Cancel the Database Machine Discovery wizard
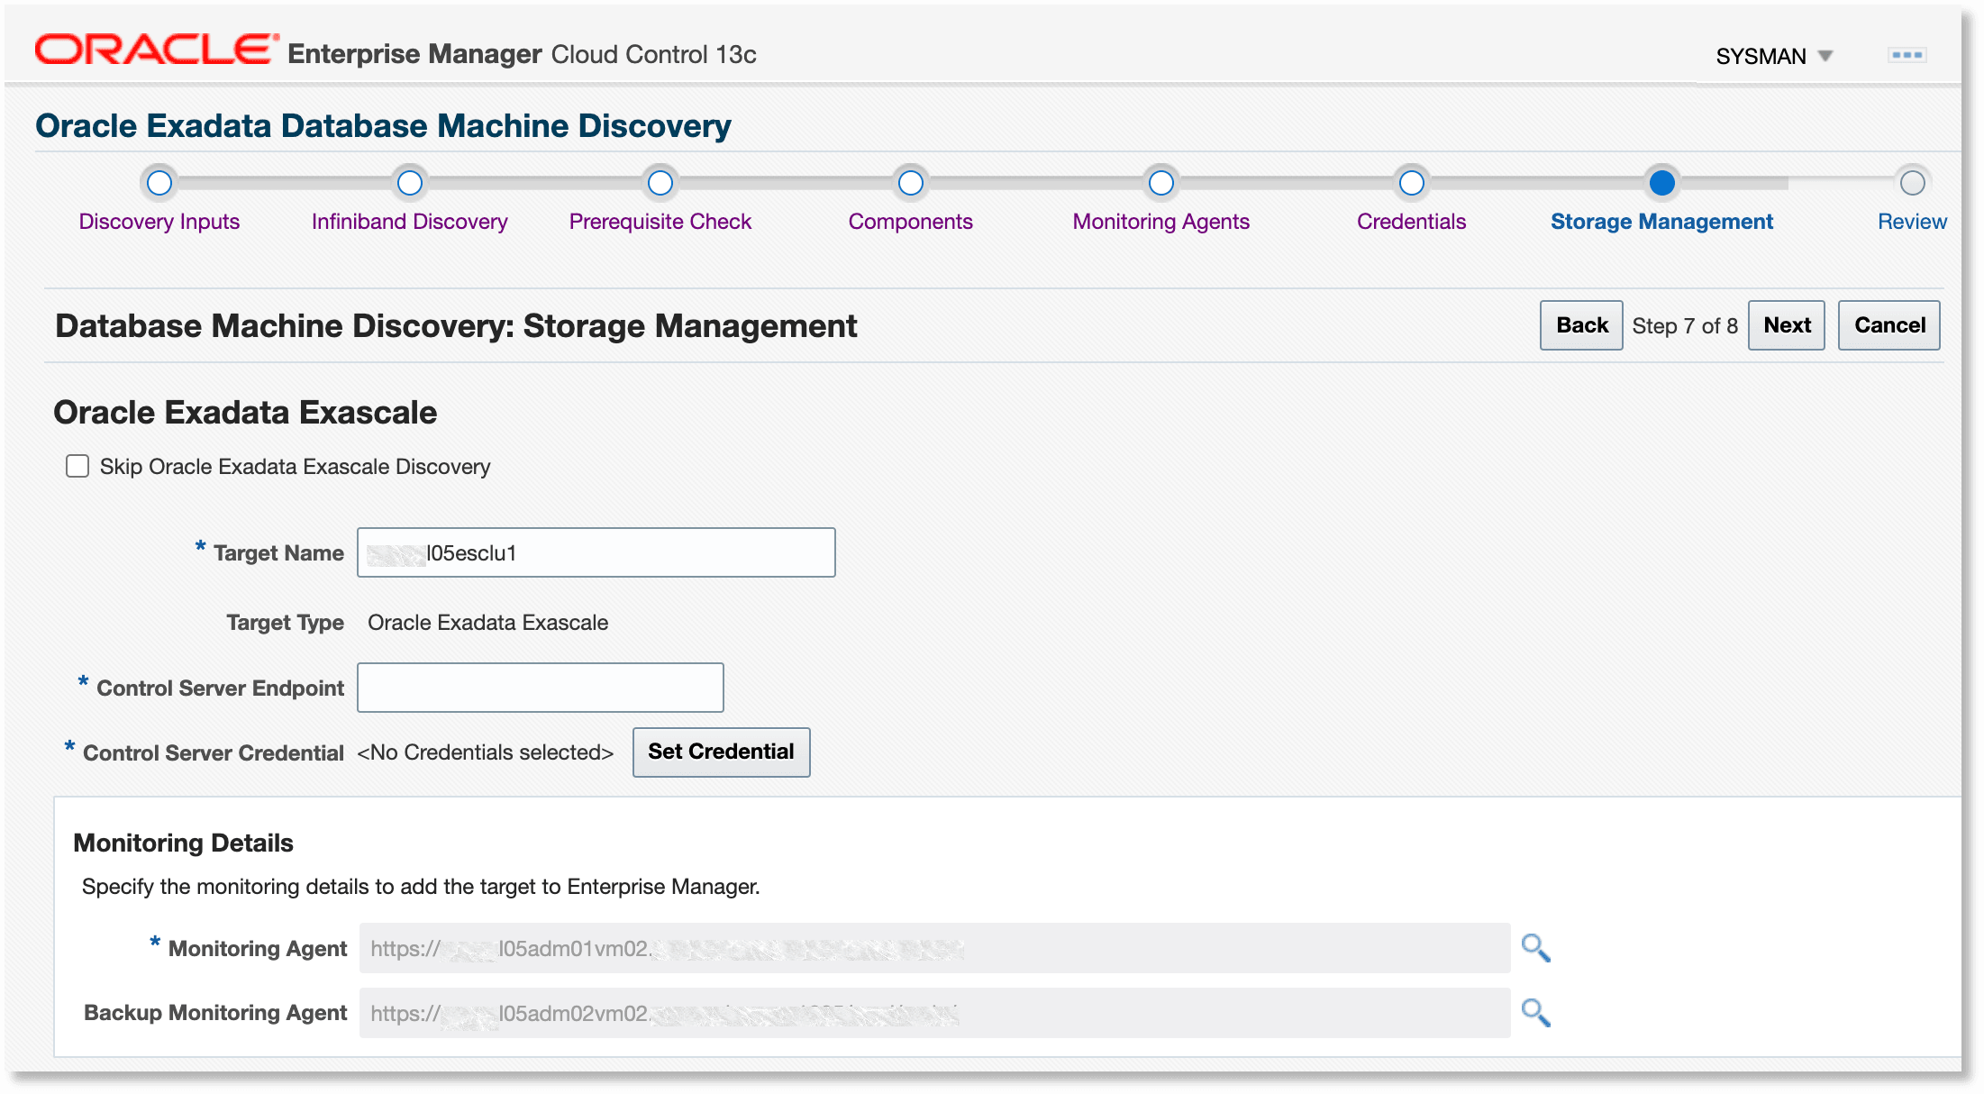Screen dimensions: 1984x1094 [x=1888, y=324]
